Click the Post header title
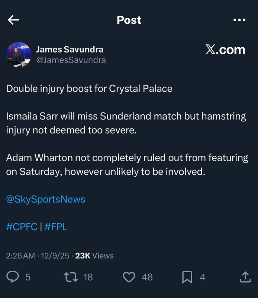258x298 pixels. 129,20
